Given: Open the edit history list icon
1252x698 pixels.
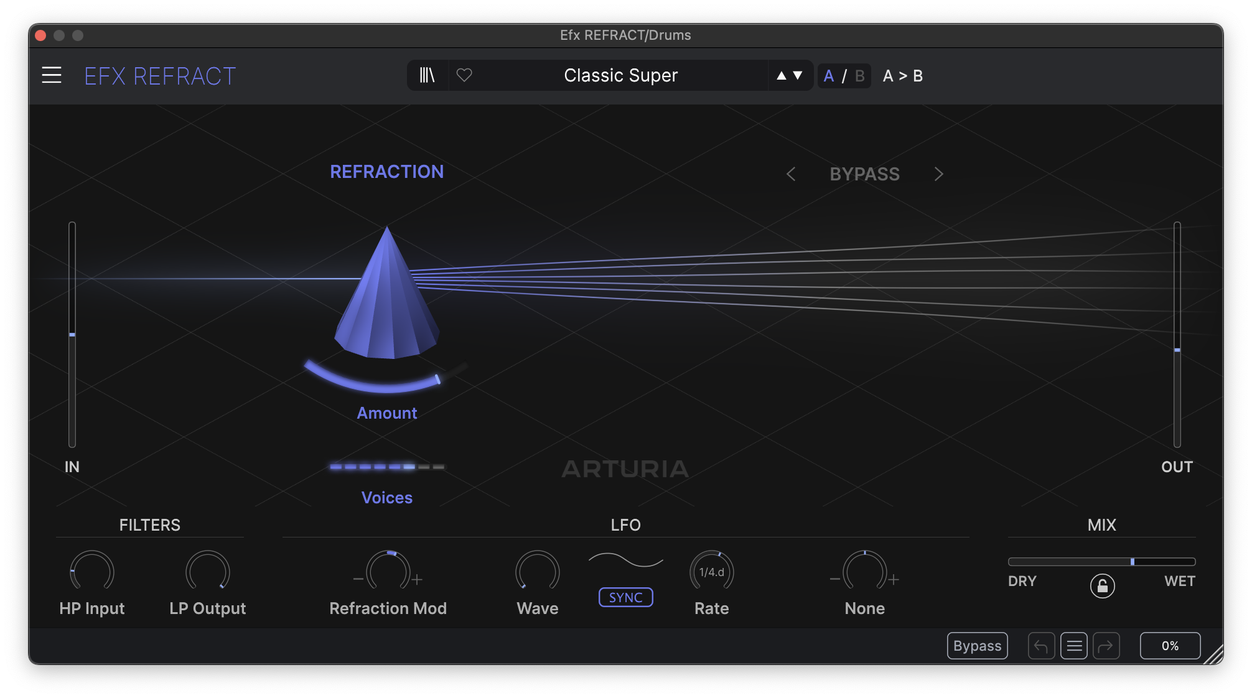Looking at the screenshot, I should click(x=1074, y=646).
